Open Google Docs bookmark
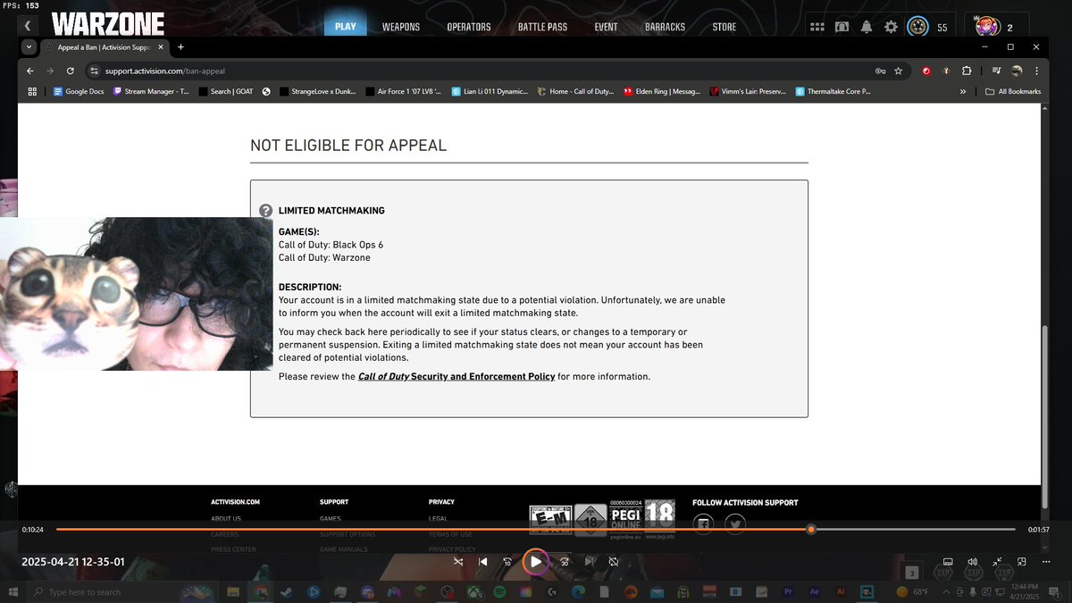This screenshot has width=1072, height=603. point(79,91)
